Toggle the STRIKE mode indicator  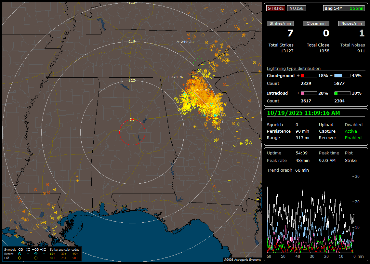pyautogui.click(x=276, y=8)
